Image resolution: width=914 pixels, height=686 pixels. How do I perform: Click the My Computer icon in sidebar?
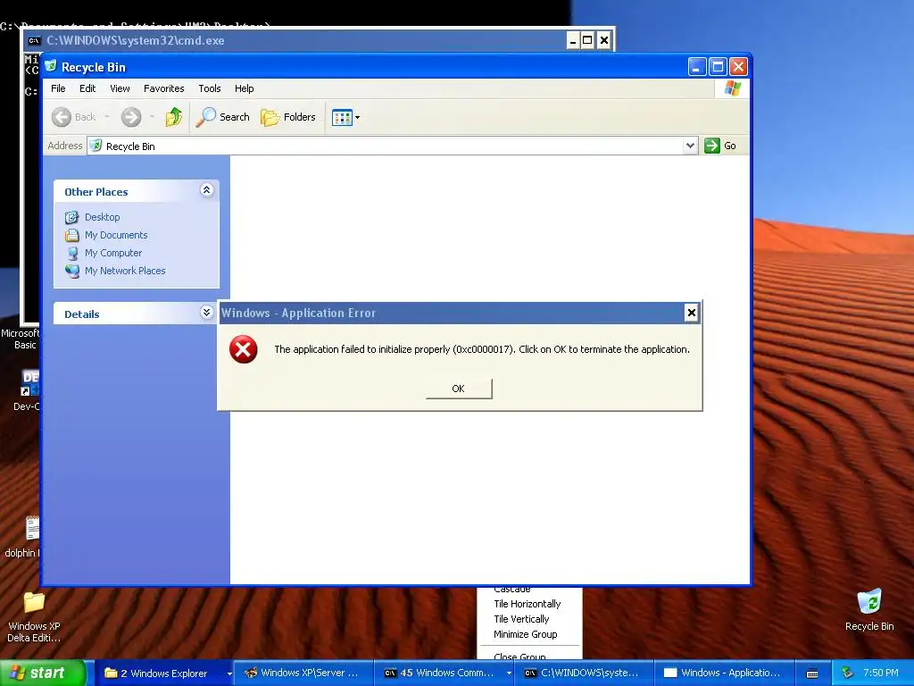(72, 253)
